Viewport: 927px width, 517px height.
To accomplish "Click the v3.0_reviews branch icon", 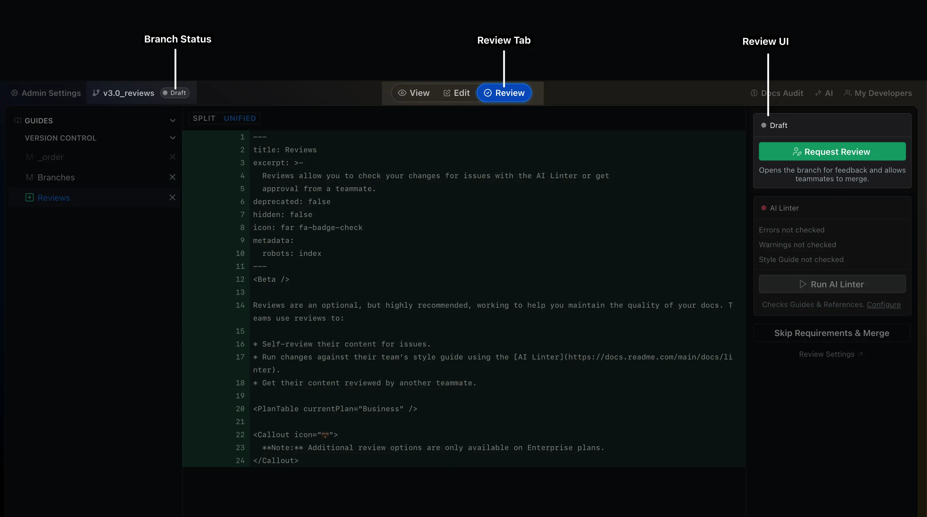I will (x=96, y=93).
